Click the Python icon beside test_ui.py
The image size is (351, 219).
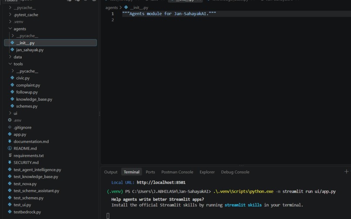[10, 205]
